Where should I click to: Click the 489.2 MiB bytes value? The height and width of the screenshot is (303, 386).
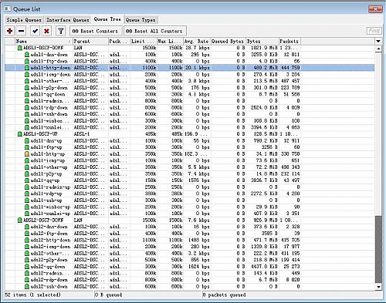pyautogui.click(x=265, y=68)
